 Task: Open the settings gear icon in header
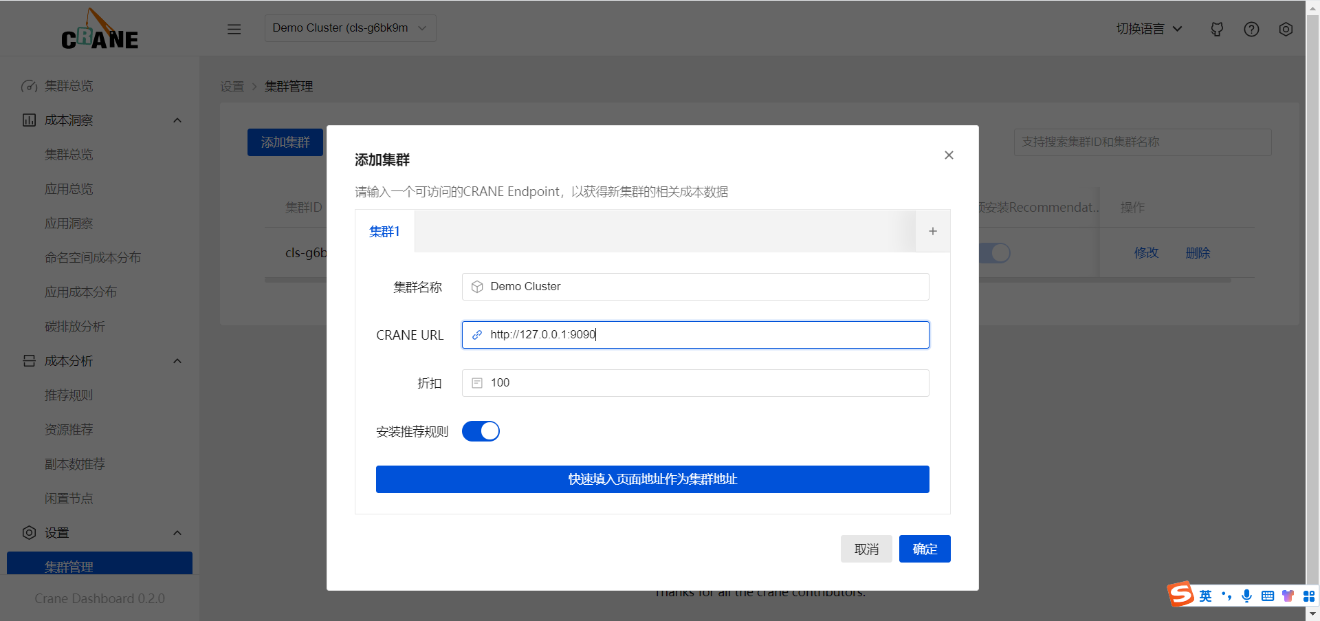[1286, 29]
